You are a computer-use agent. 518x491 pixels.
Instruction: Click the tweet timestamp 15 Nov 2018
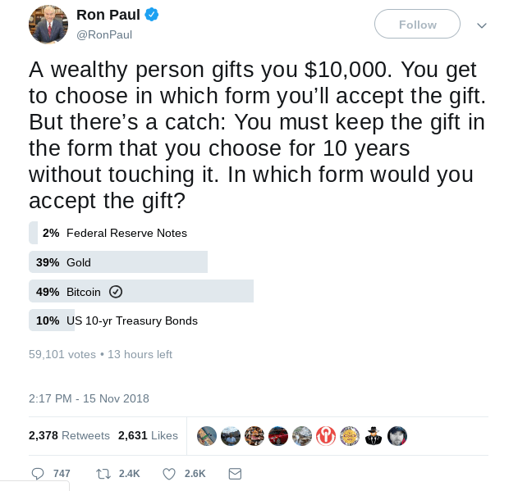(x=89, y=398)
